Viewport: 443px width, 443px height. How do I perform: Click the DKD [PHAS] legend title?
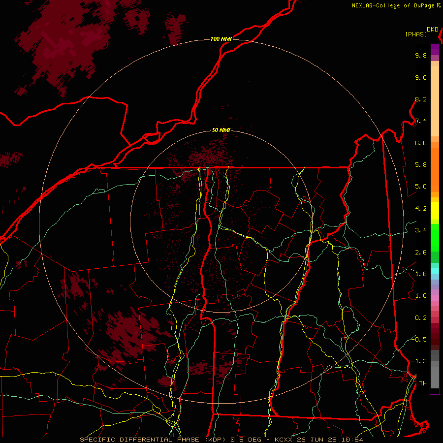coord(422,32)
